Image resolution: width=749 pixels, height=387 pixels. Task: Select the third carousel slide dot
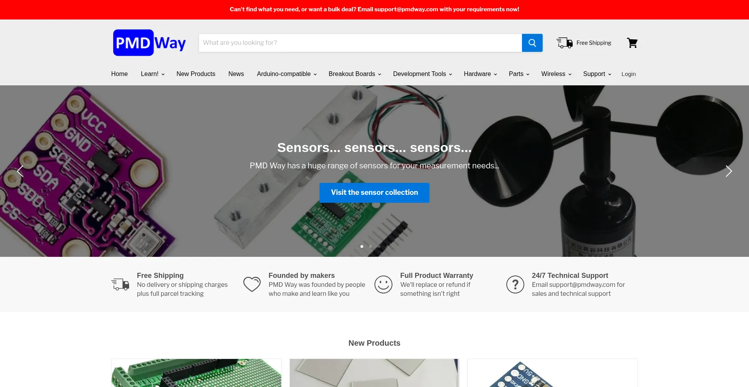(379, 246)
